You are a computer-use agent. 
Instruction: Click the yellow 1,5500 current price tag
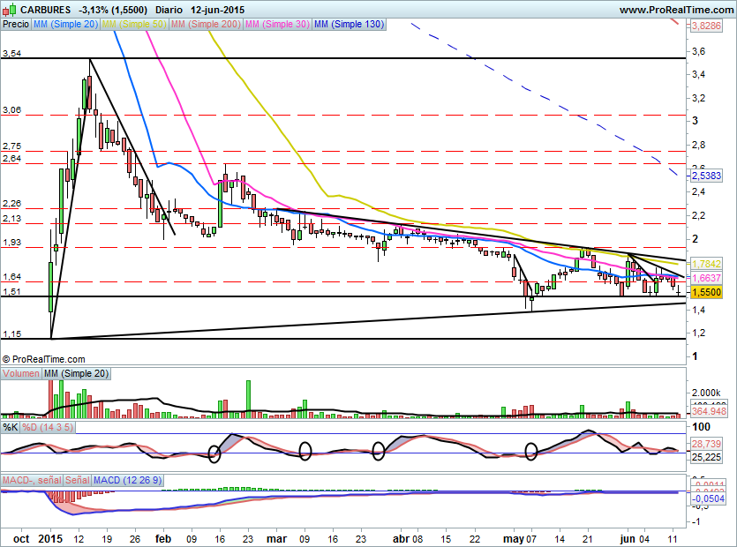pos(706,292)
